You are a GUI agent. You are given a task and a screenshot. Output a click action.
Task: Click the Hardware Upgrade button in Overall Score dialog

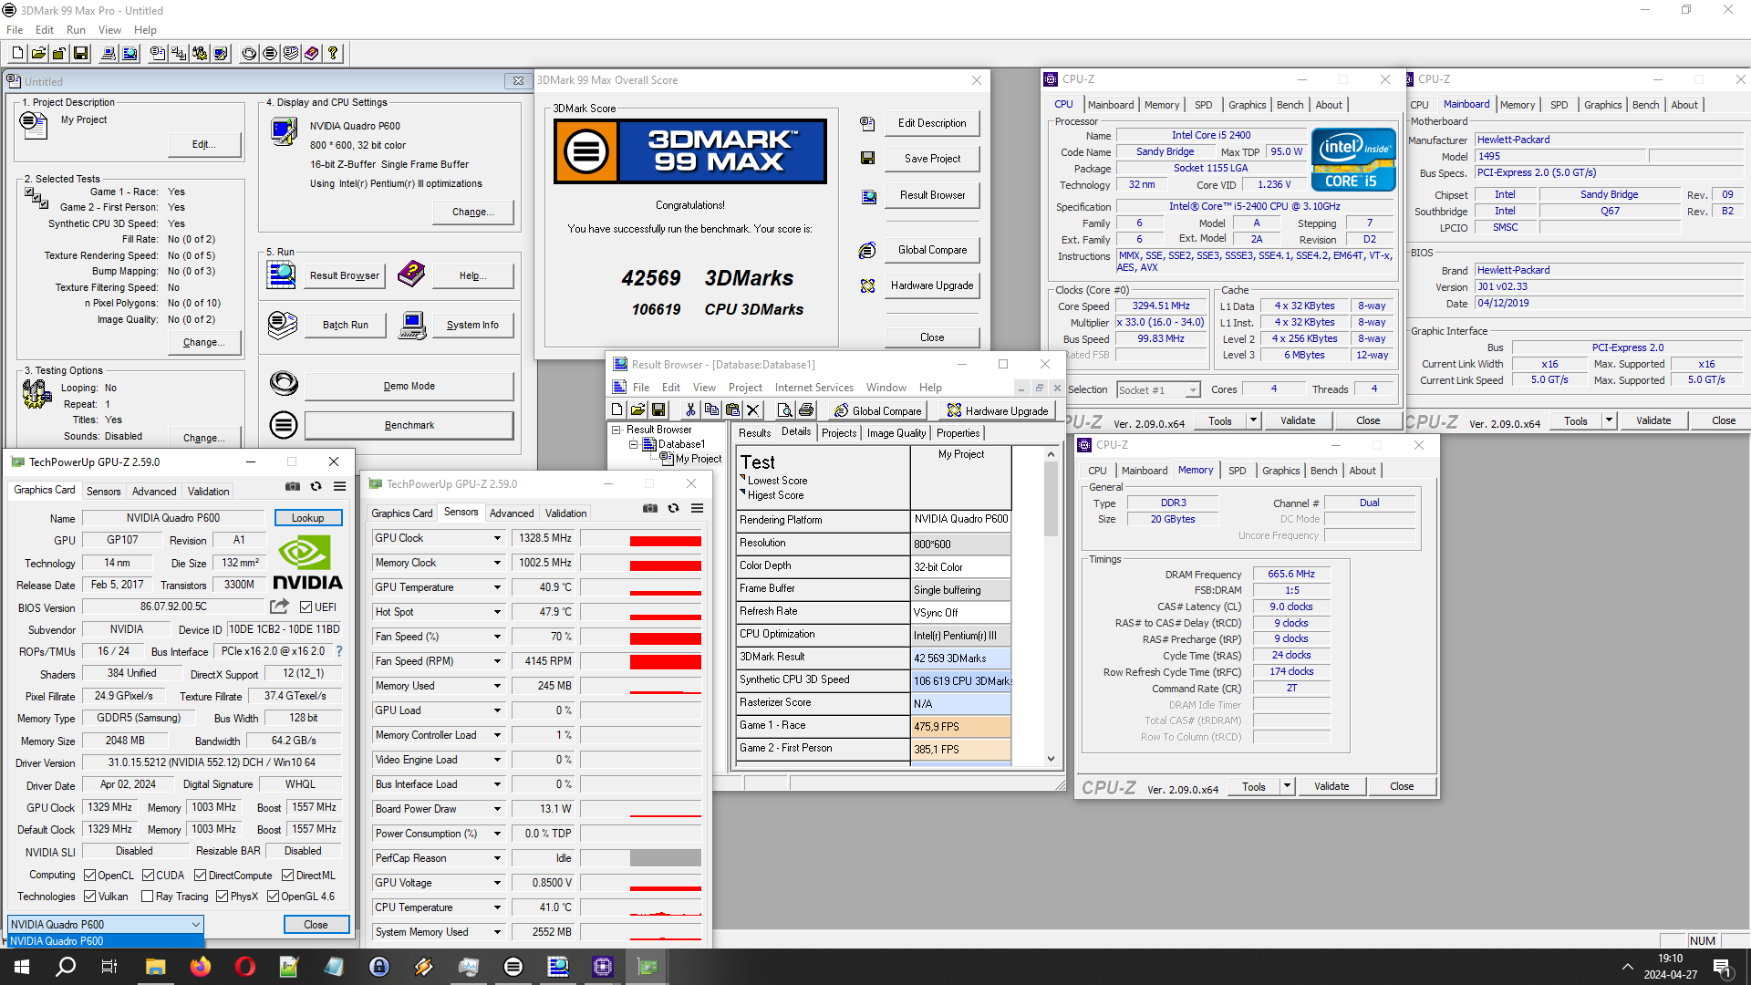point(932,285)
